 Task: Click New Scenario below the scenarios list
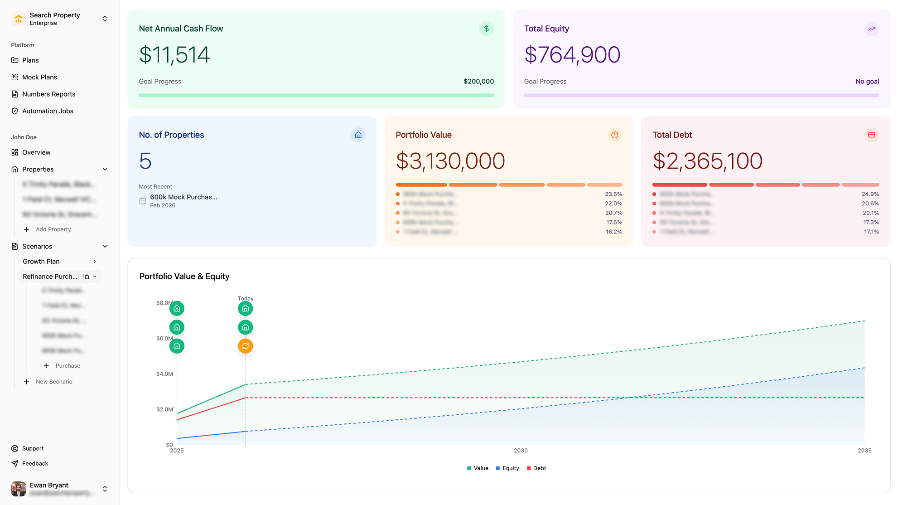(x=54, y=381)
